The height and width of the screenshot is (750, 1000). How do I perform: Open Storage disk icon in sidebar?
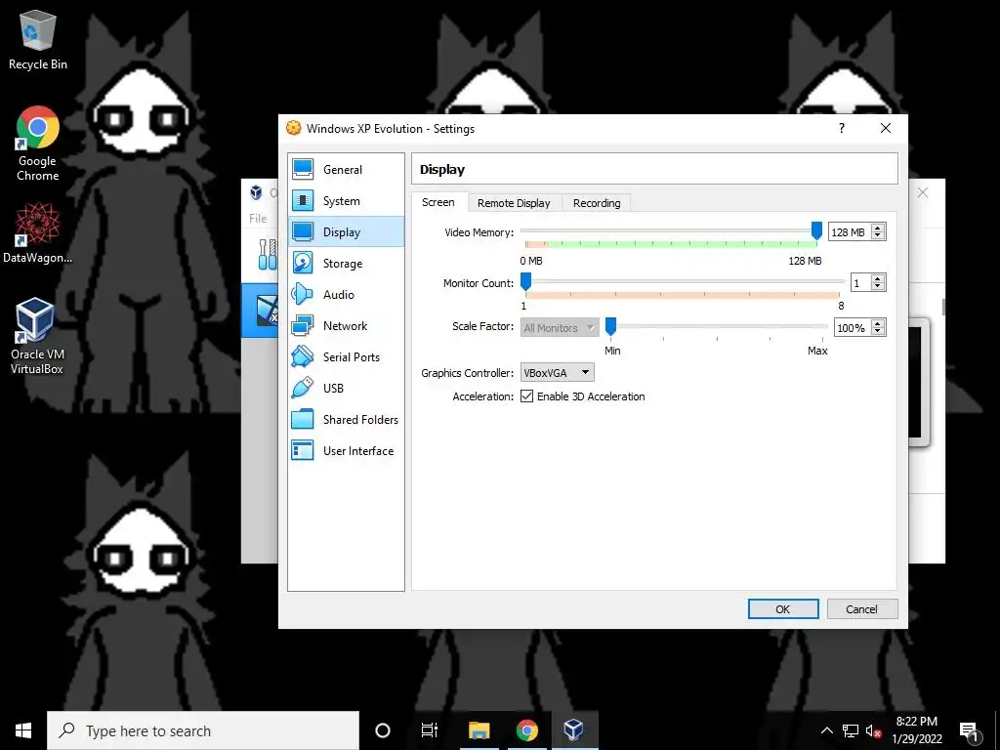tap(303, 263)
